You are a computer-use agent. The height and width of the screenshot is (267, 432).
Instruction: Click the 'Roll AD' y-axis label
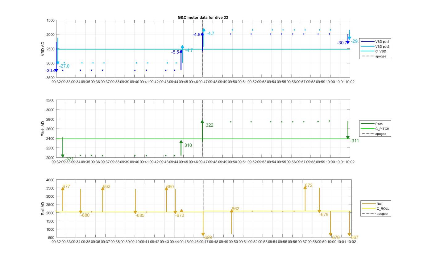pos(43,209)
